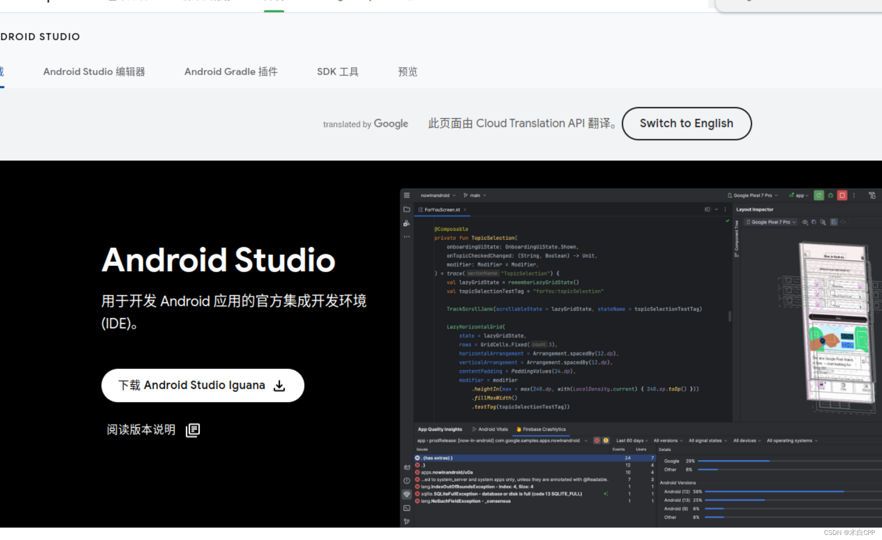Click the Component Tree side tab
Screen dimensions: 882x540
click(736, 239)
